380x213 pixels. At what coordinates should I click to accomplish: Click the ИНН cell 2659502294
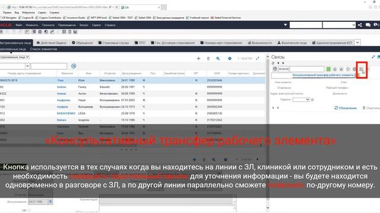[214, 106]
